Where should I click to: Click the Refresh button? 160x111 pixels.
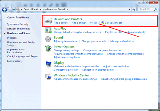click(134, 10)
